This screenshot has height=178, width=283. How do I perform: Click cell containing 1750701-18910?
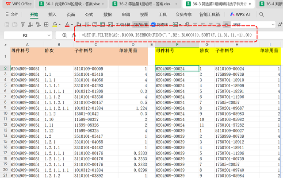point(237,80)
